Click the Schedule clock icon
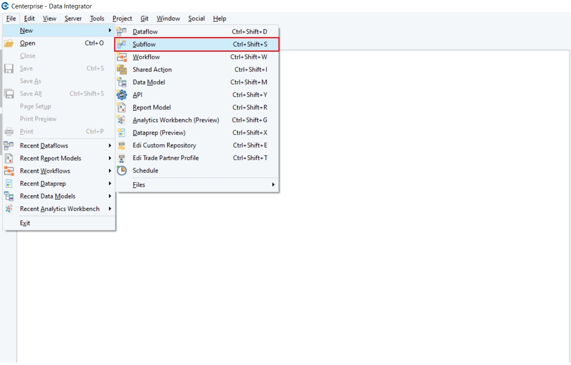The image size is (571, 365). 121,170
